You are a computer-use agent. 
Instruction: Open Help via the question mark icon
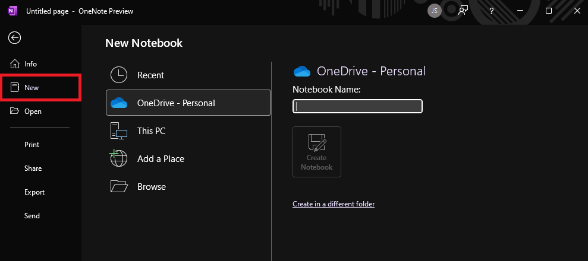pyautogui.click(x=492, y=11)
